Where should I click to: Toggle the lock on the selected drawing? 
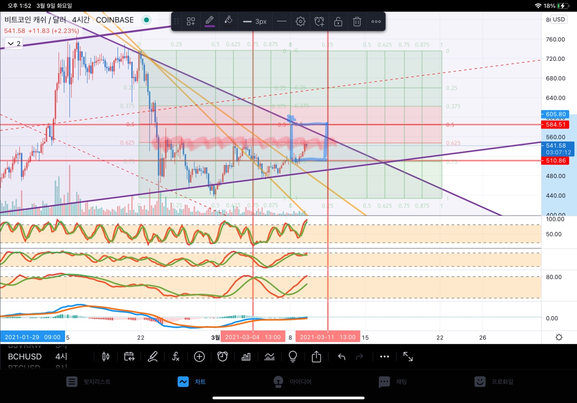click(338, 21)
